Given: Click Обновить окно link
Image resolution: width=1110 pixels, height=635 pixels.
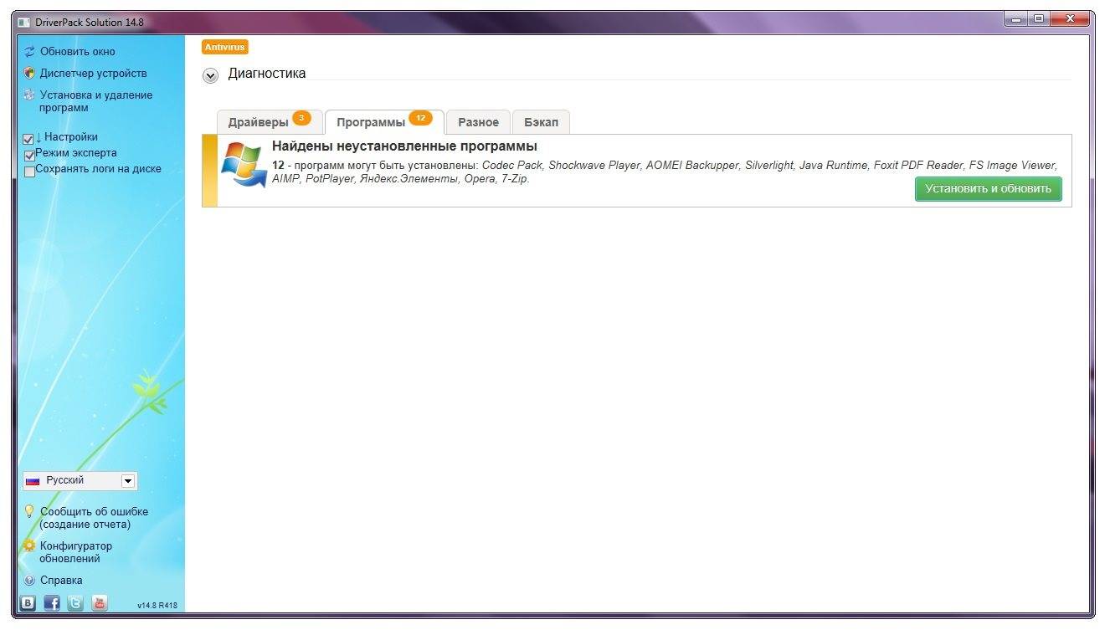Looking at the screenshot, I should click(x=78, y=52).
